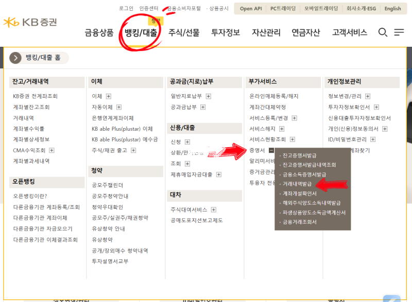Viewport: 412px width, 302px height.
Task: Open the 주식/선물 main menu
Action: [184, 32]
